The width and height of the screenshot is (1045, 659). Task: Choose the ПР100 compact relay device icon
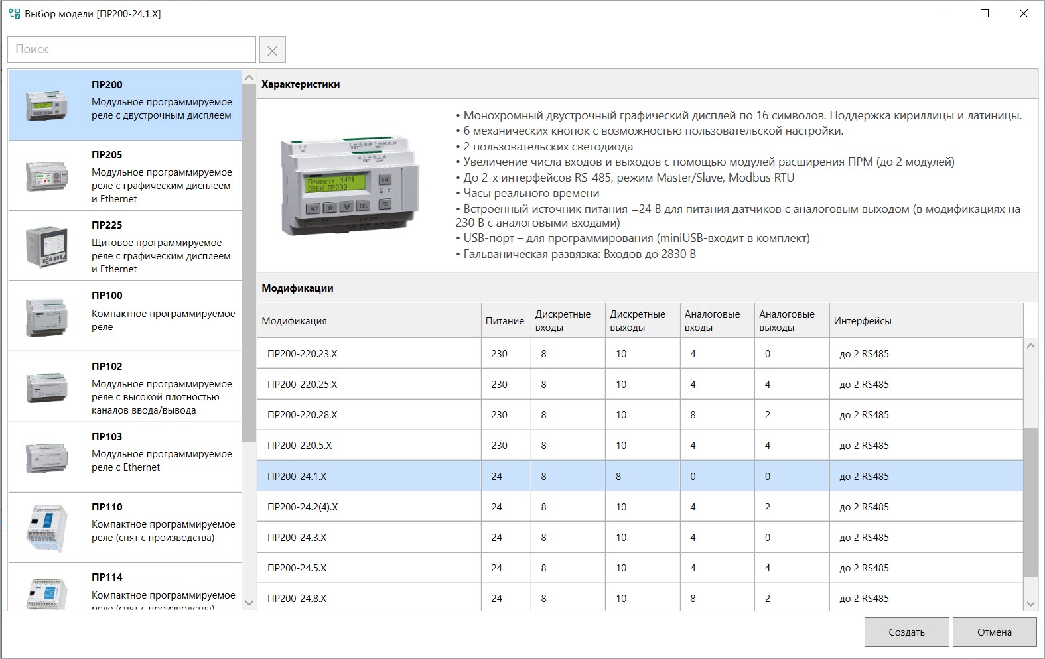click(46, 316)
